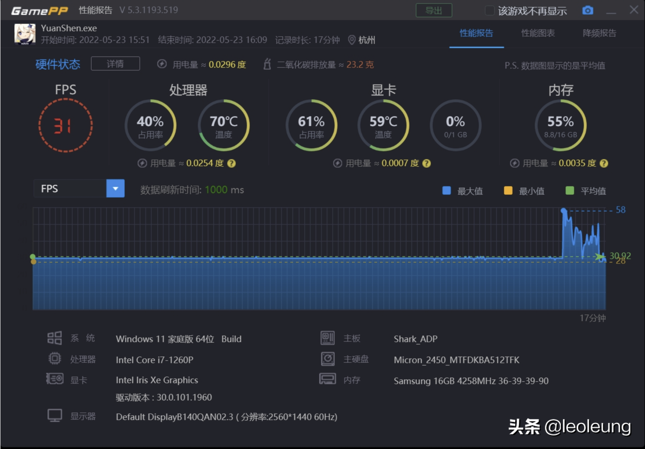The height and width of the screenshot is (449, 645).
Task: Click the GPU memory 0% gauge
Action: click(x=456, y=125)
